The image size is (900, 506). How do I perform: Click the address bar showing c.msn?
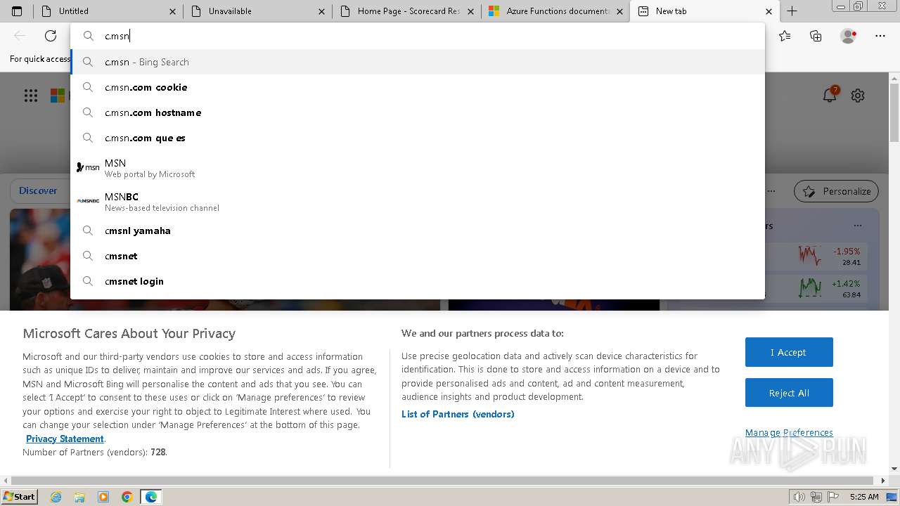point(418,36)
